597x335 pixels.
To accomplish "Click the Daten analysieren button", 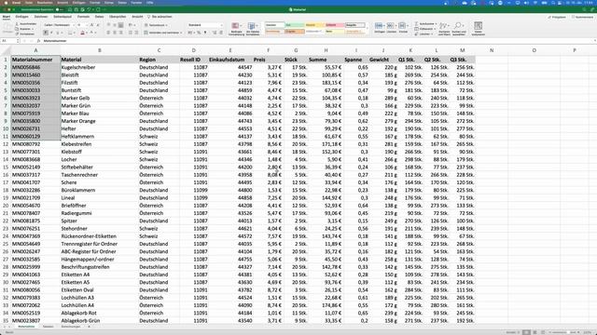I will tap(479, 29).
